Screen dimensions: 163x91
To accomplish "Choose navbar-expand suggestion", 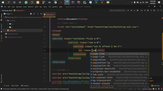I will 119,83.
